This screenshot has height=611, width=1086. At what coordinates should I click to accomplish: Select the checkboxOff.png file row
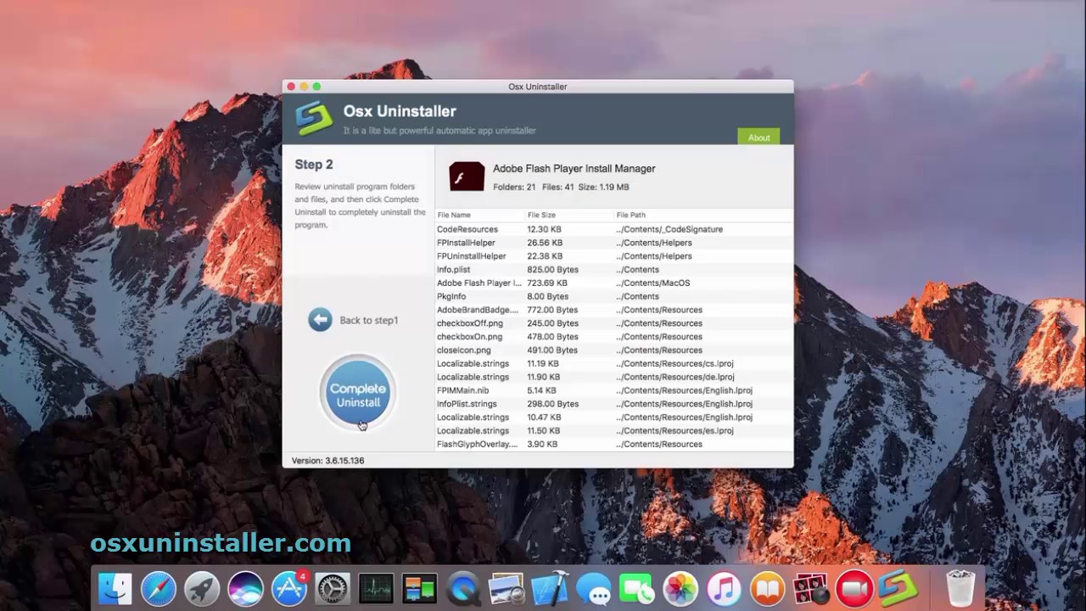pos(614,323)
